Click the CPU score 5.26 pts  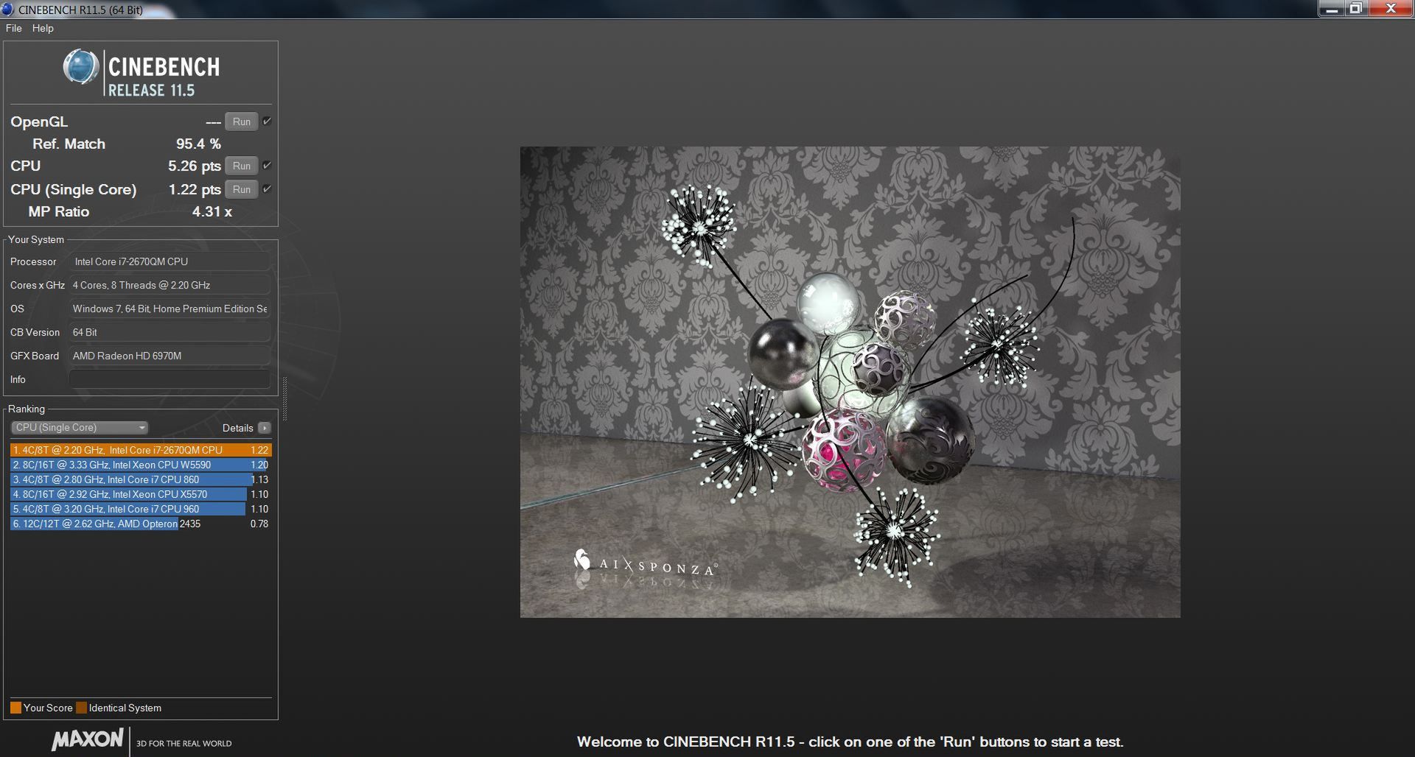point(195,166)
